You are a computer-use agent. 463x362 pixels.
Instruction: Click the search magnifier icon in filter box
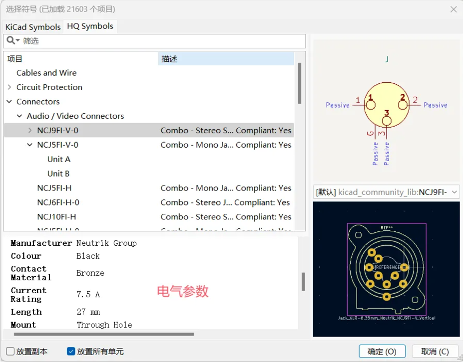(x=11, y=41)
